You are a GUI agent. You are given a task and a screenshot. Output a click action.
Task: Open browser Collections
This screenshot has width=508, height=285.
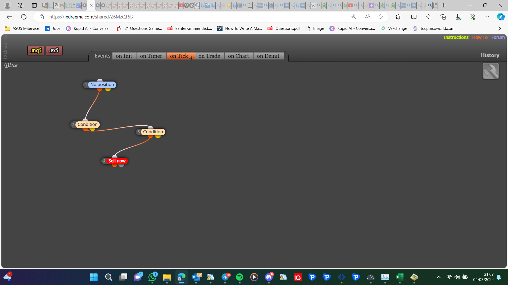[x=443, y=17]
